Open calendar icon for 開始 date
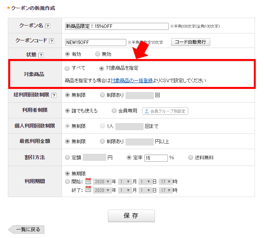 click(88, 181)
